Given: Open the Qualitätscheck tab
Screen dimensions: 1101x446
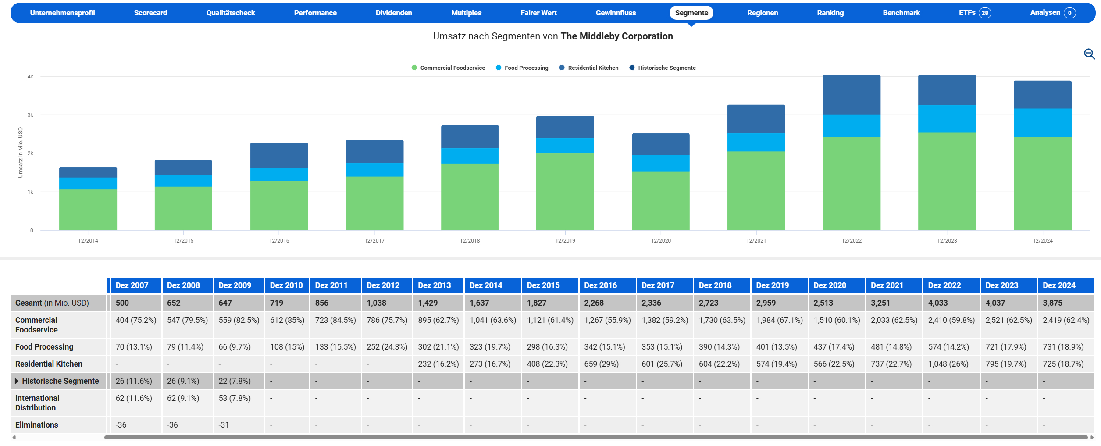Looking at the screenshot, I should tap(230, 13).
